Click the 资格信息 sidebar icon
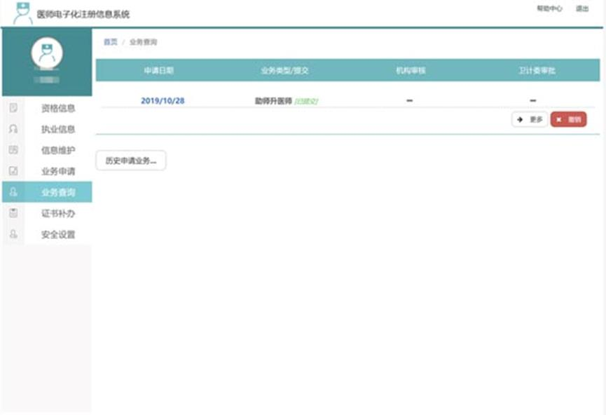The height and width of the screenshot is (415, 606). 13,108
